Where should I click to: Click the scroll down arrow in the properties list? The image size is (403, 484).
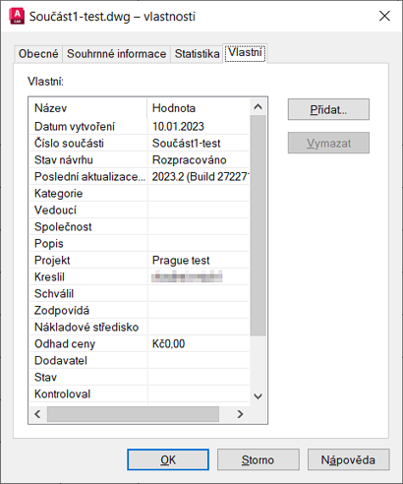coord(258,396)
